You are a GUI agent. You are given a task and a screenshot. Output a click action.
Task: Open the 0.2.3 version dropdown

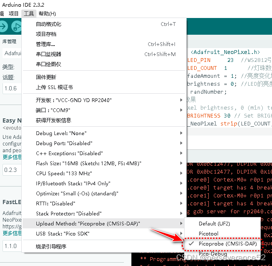coord(12,170)
